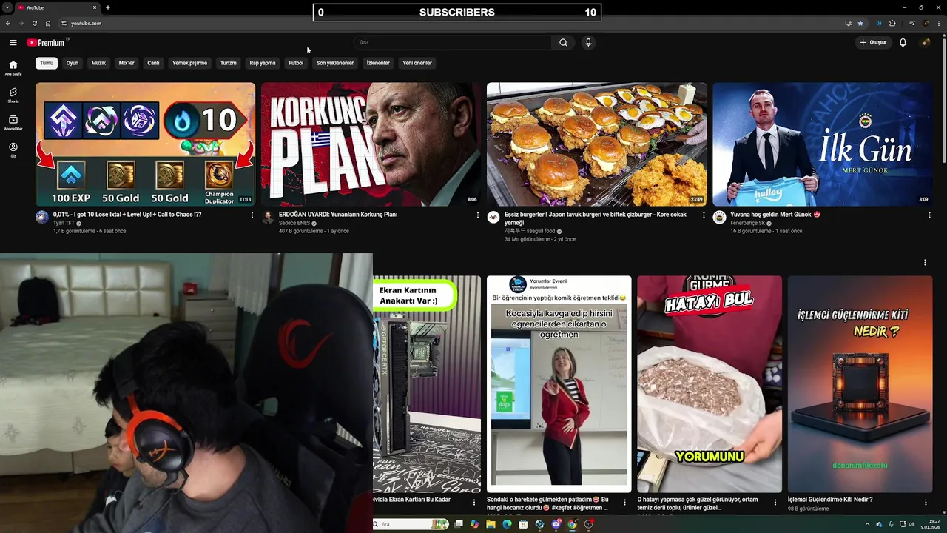Select the Tümü filter chip
The image size is (947, 533).
47,63
